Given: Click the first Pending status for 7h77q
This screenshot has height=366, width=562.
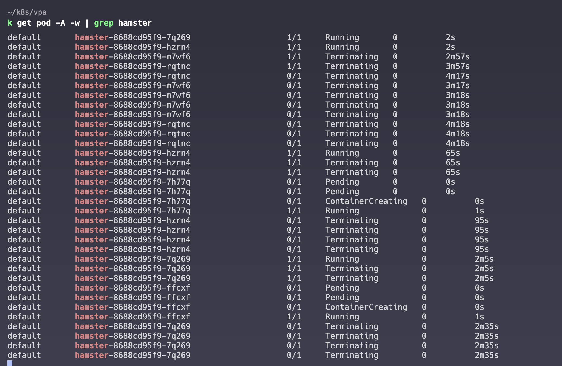Looking at the screenshot, I should [x=342, y=182].
